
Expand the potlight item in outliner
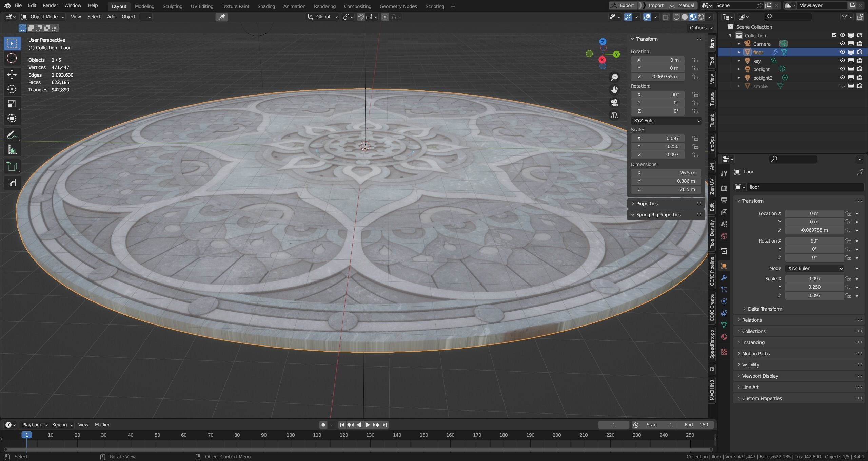tap(739, 69)
